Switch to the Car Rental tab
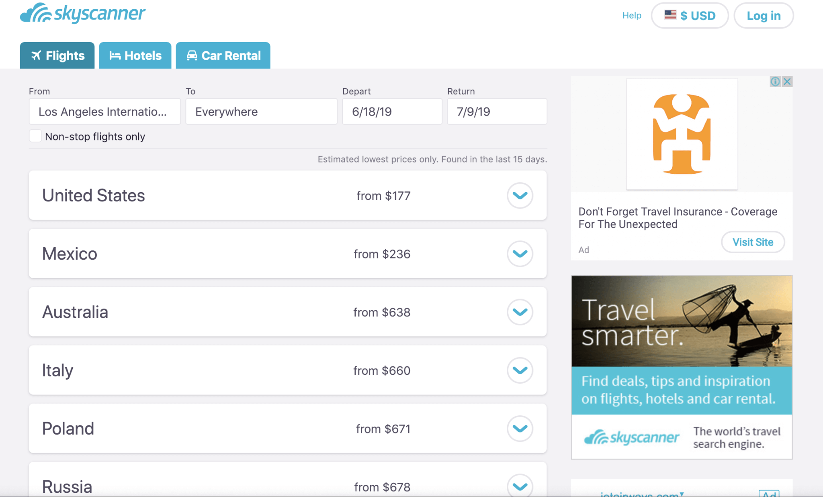 coord(223,55)
